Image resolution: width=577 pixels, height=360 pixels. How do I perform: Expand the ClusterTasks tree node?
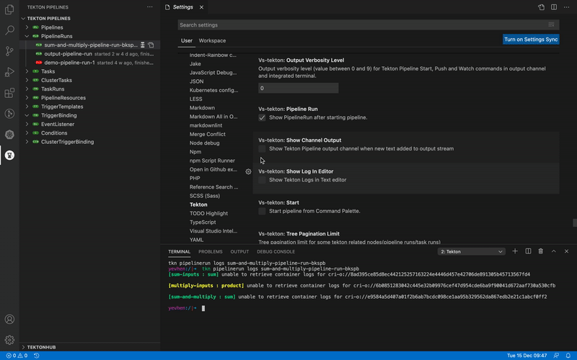pyautogui.click(x=27, y=80)
